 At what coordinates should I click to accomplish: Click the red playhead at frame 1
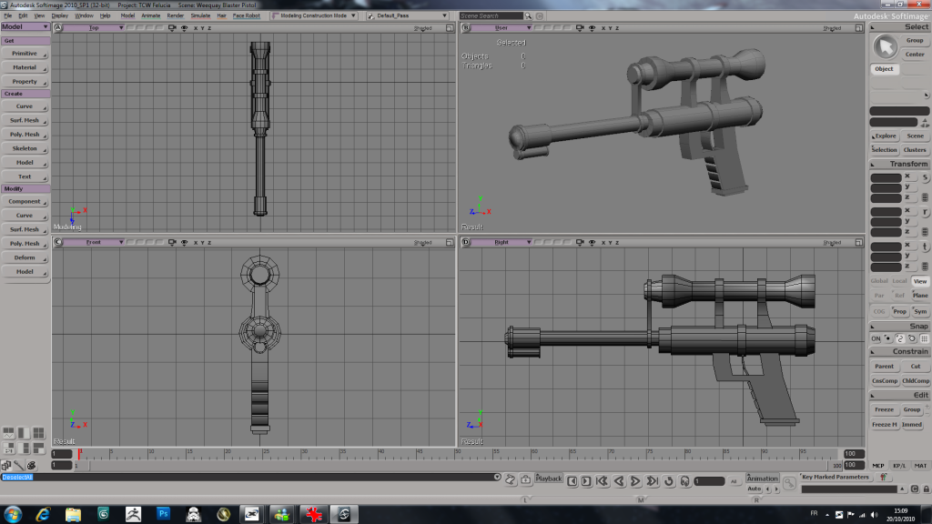click(79, 454)
